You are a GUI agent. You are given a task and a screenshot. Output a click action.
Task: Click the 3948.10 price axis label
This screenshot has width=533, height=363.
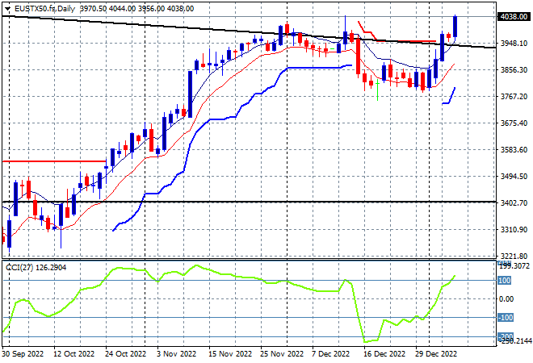pos(514,44)
